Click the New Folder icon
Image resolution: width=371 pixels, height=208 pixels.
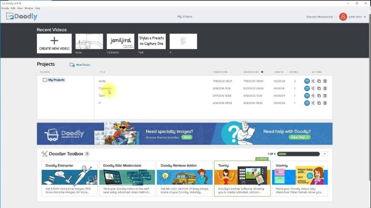pyautogui.click(x=72, y=65)
